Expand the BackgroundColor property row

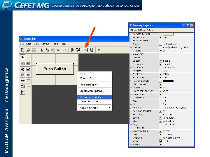130,34
